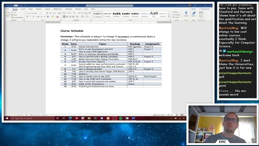Click the title bar search box
This screenshot has width=259, height=146.
pyautogui.click(x=110, y=5)
